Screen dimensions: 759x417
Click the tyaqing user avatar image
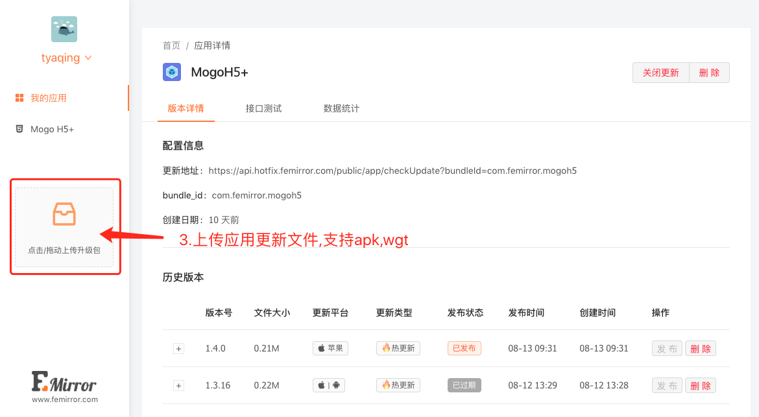pos(64,29)
